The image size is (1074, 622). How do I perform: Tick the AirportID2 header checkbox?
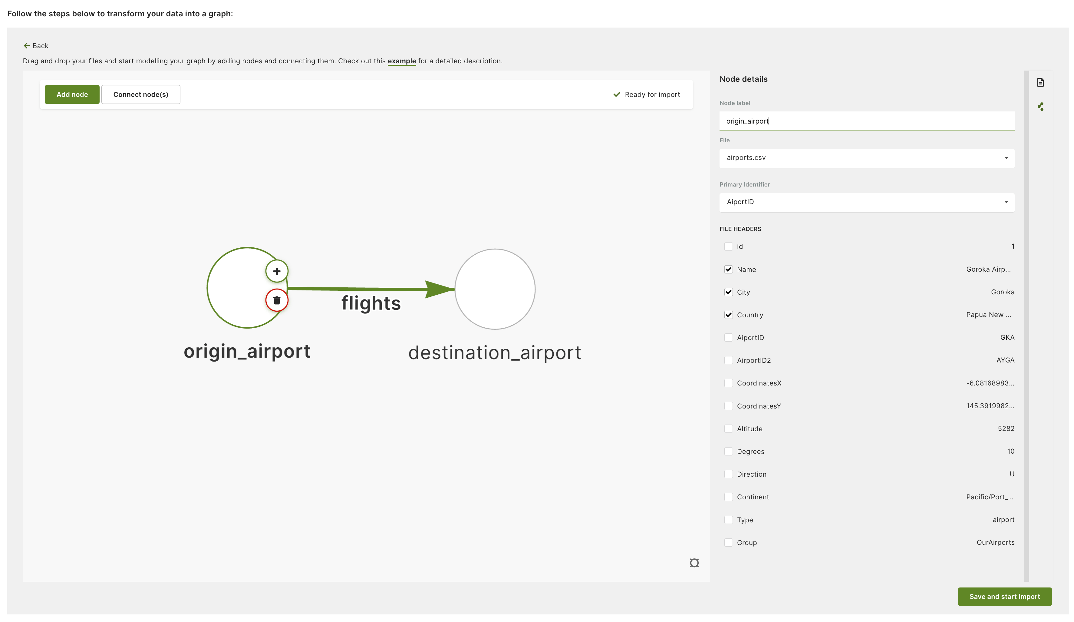pyautogui.click(x=728, y=360)
